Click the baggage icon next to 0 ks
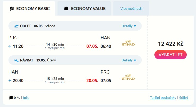Screen dimensions: 196x107 (x=11, y=98)
